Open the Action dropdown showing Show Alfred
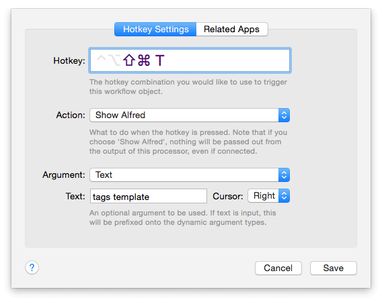Viewport: 382px width, 302px height. point(190,115)
